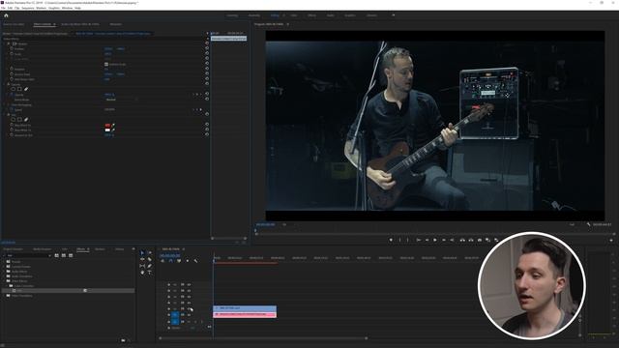Switch to the Media Browser tab
The height and width of the screenshot is (348, 619).
click(43, 249)
